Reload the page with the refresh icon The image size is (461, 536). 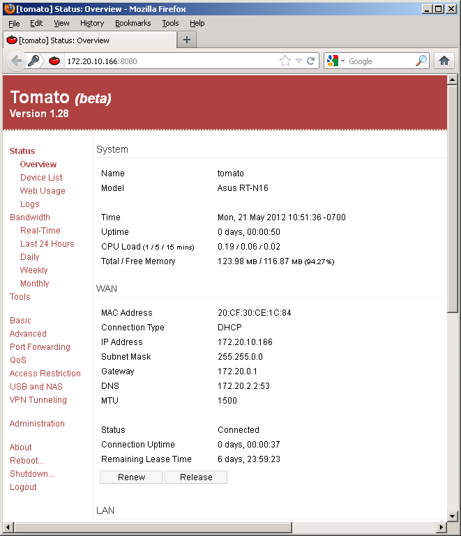pos(311,61)
